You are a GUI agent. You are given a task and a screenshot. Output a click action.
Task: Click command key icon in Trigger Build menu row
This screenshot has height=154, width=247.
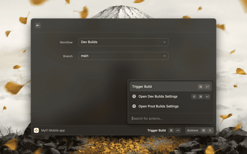tap(201, 87)
